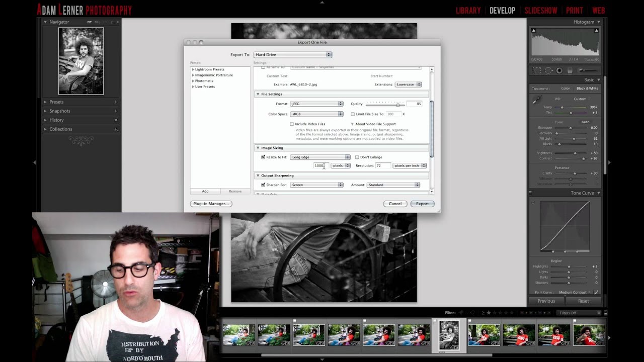Click the flag filter icon

(460, 313)
